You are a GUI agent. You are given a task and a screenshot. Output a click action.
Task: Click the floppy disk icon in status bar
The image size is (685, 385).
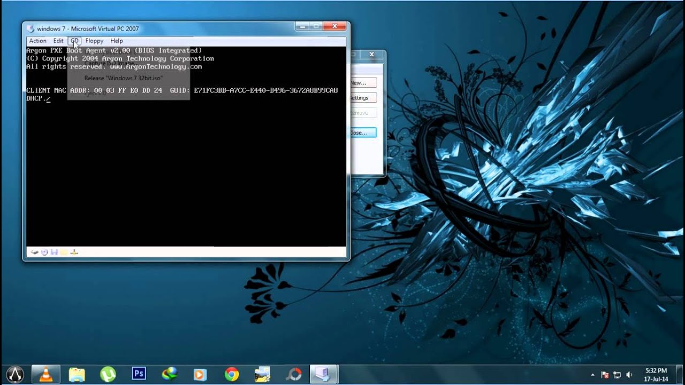(x=54, y=252)
